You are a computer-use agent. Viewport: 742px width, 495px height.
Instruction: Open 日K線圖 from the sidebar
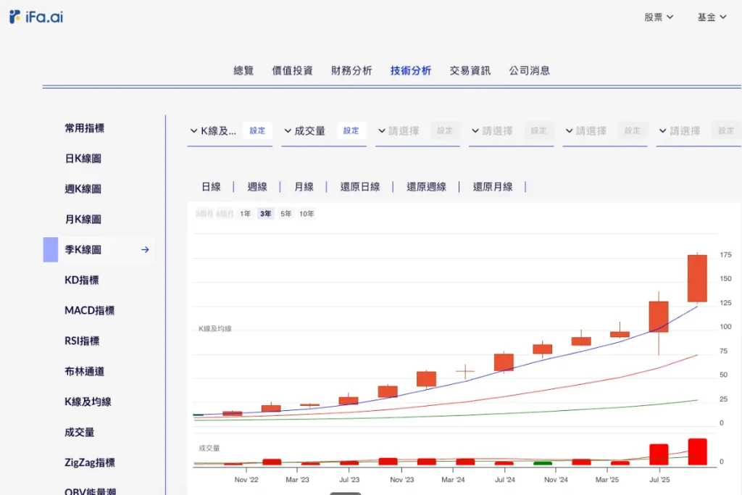tap(83, 159)
